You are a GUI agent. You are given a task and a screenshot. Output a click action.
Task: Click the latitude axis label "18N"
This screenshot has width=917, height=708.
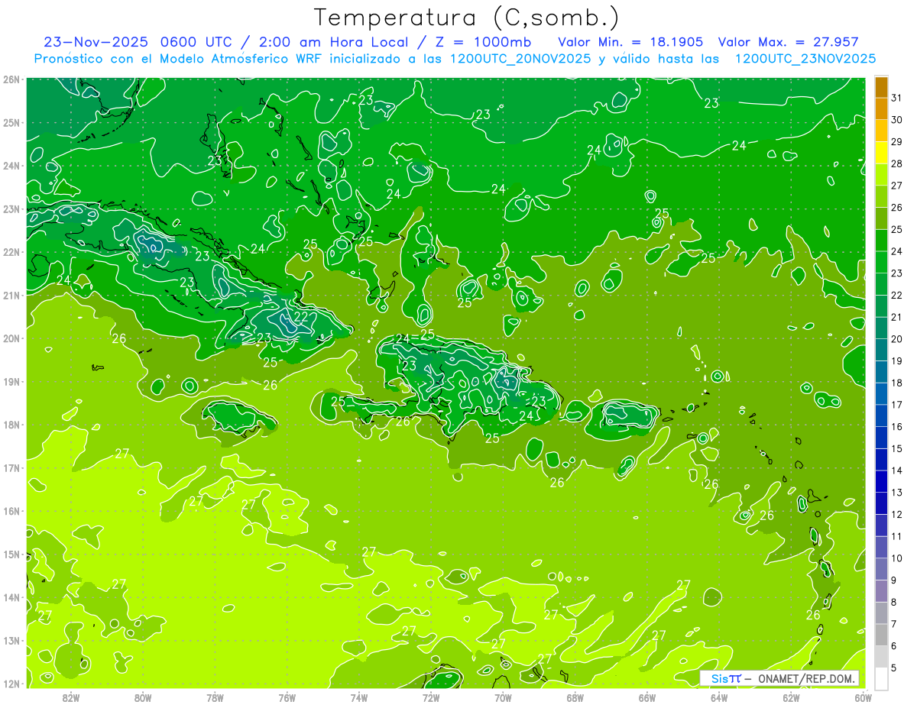(x=11, y=425)
